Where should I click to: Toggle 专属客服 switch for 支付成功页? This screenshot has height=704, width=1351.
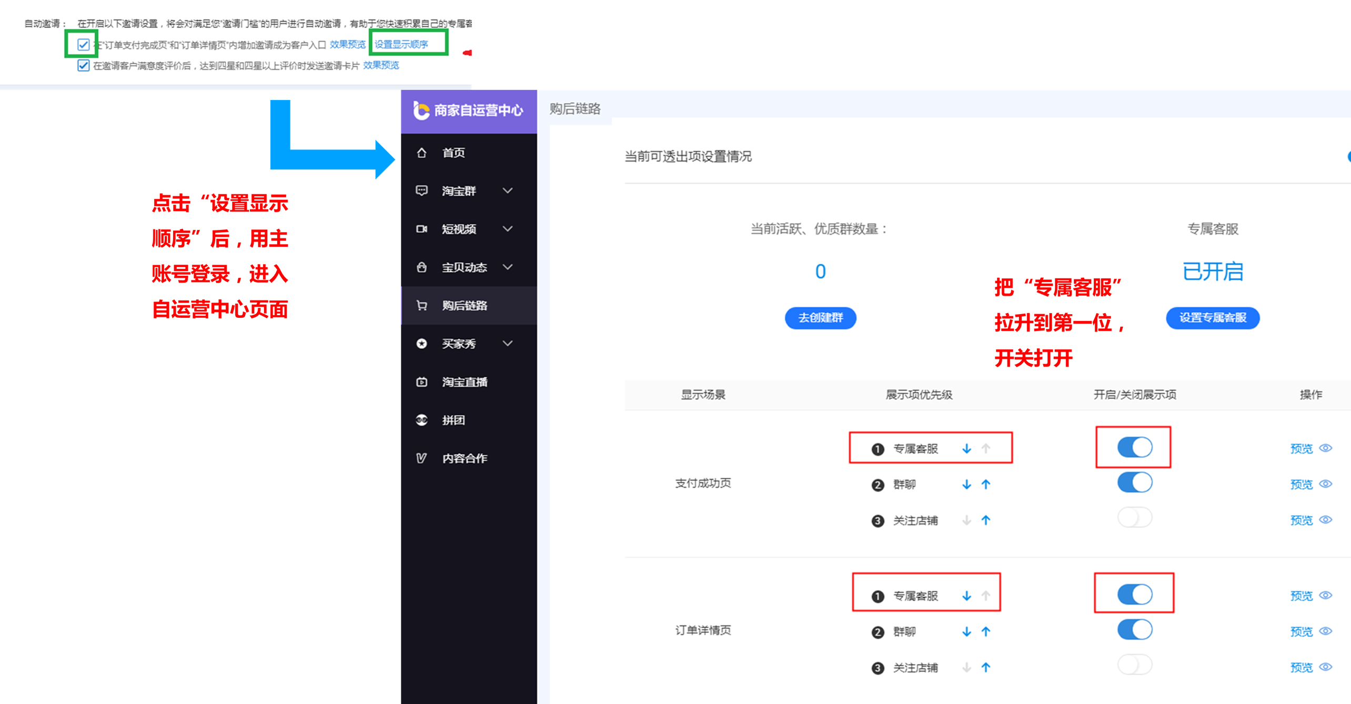[1135, 448]
